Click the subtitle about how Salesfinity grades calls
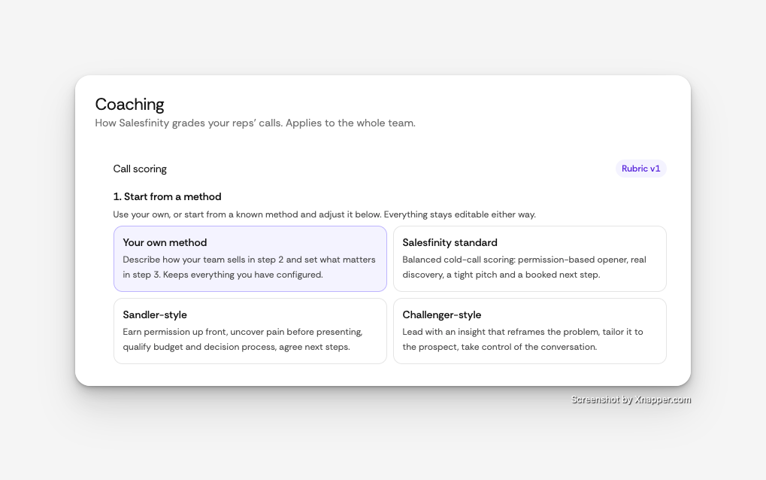This screenshot has height=480, width=766. 255,123
